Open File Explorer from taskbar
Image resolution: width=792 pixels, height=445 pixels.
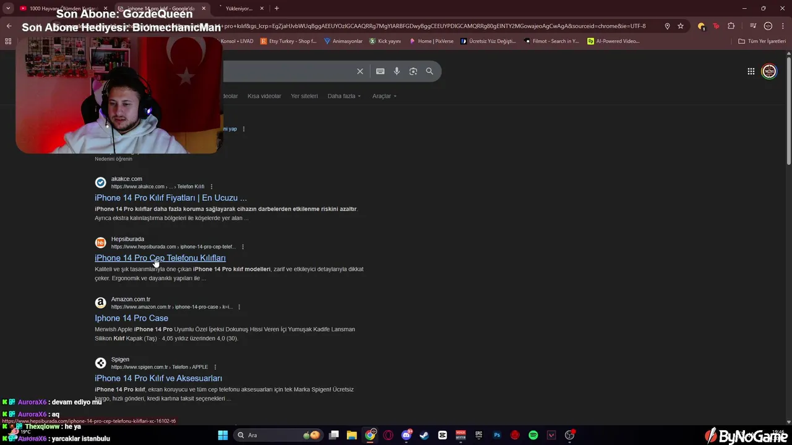[x=351, y=435]
